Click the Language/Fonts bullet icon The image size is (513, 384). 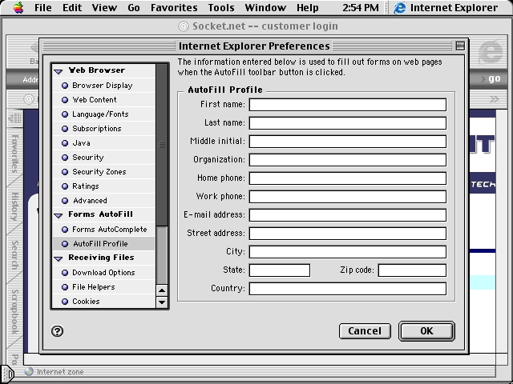pos(65,114)
